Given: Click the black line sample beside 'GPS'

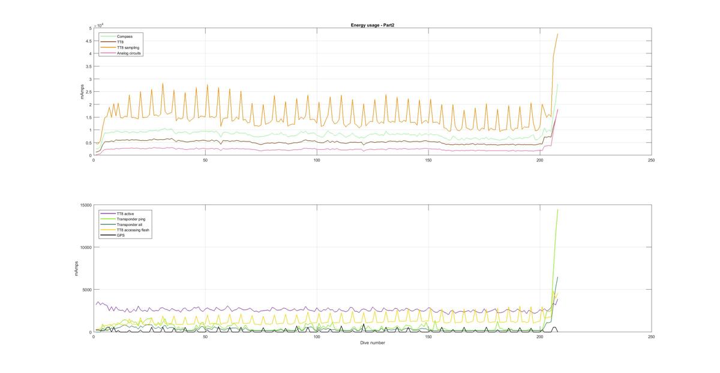Looking at the screenshot, I should [108, 235].
